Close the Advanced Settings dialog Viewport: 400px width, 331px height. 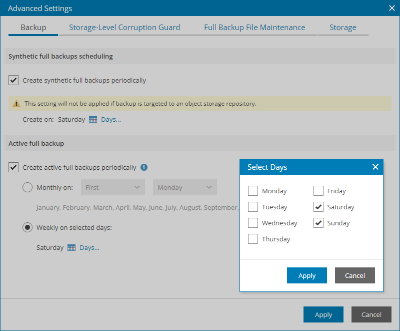(392, 8)
